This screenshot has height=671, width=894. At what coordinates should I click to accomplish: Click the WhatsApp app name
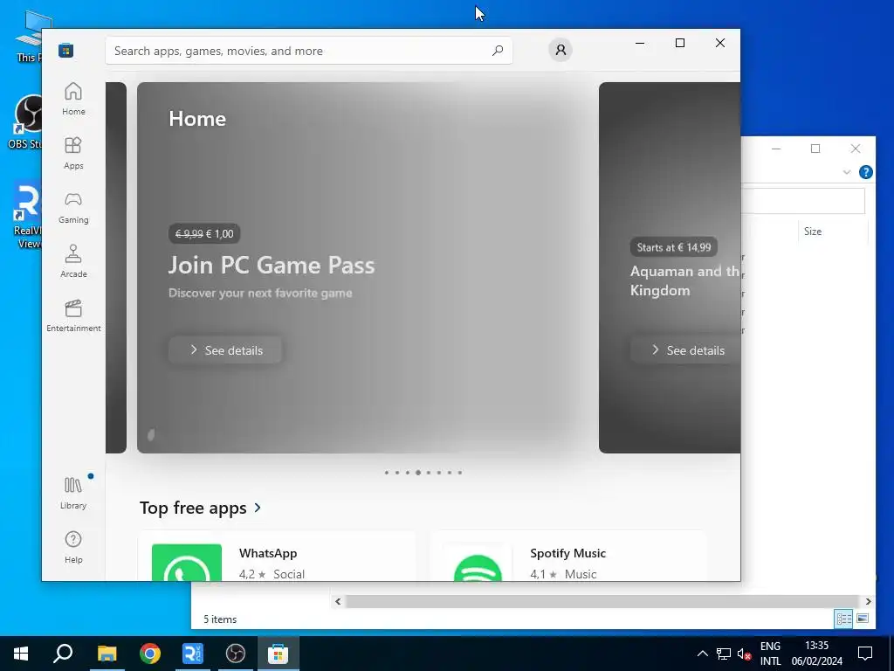[x=268, y=553]
